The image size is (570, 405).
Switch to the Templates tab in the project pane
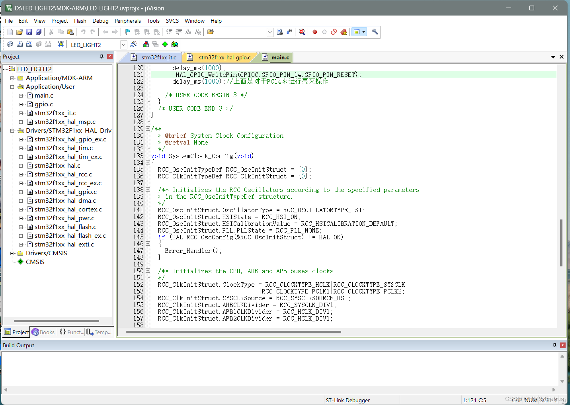99,332
